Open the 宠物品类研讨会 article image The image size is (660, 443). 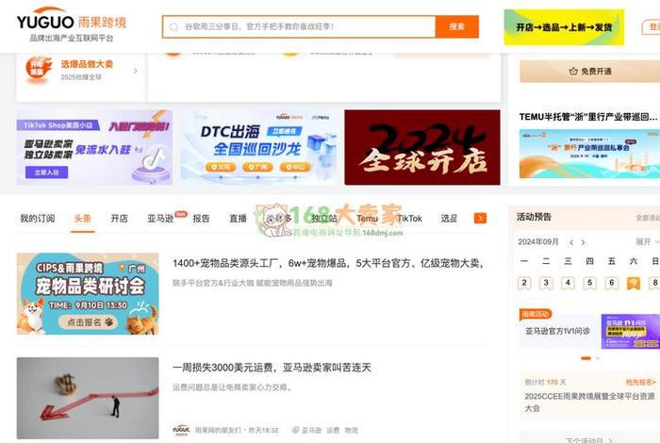[88, 294]
